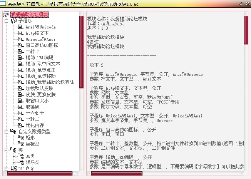The width and height of the screenshot is (251, 179).
Task: Click the tree panel vertical scrollbar thumb
Action: click(82, 52)
